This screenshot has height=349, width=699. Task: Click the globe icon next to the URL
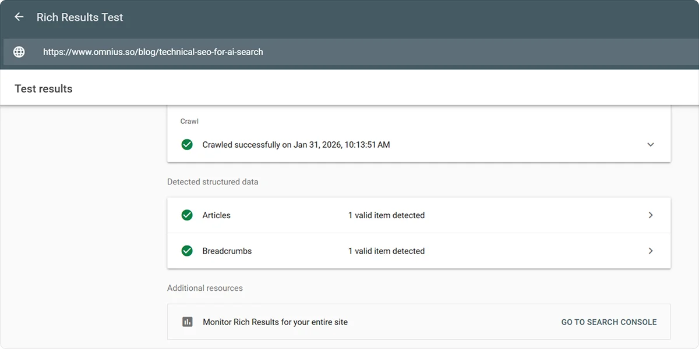tap(19, 52)
